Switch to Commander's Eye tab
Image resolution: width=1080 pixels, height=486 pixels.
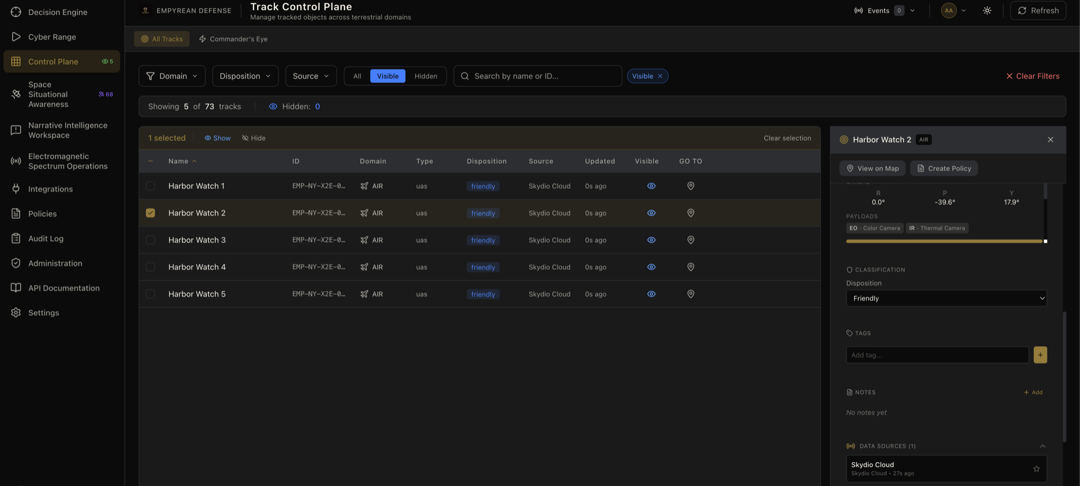tap(233, 39)
